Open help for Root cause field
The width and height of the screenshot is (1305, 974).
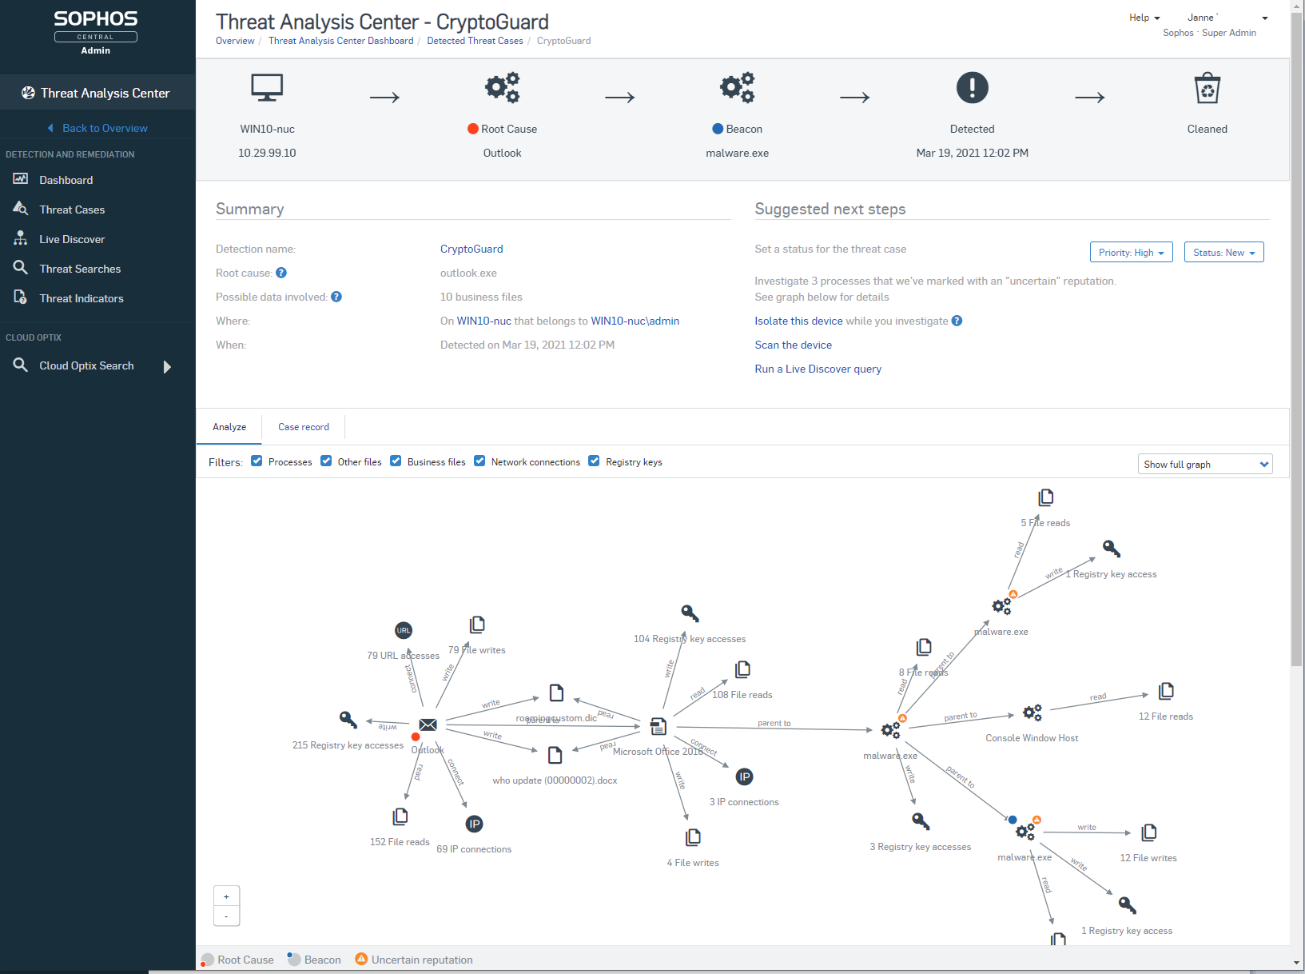pyautogui.click(x=281, y=273)
